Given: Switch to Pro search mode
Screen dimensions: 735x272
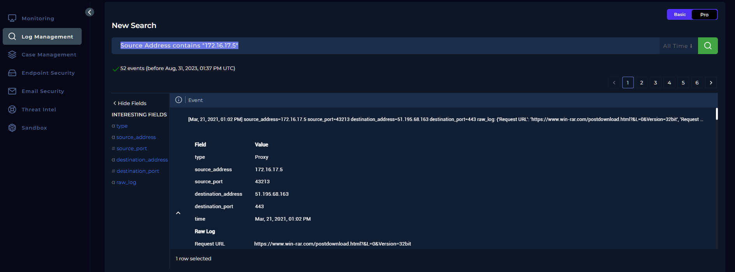Looking at the screenshot, I should coord(704,14).
